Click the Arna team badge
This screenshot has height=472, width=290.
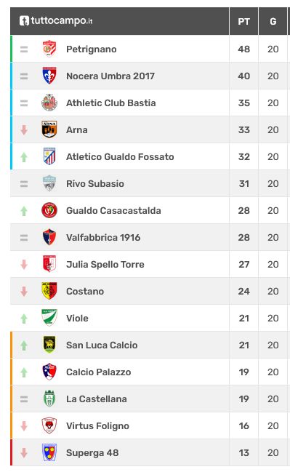pyautogui.click(x=49, y=129)
